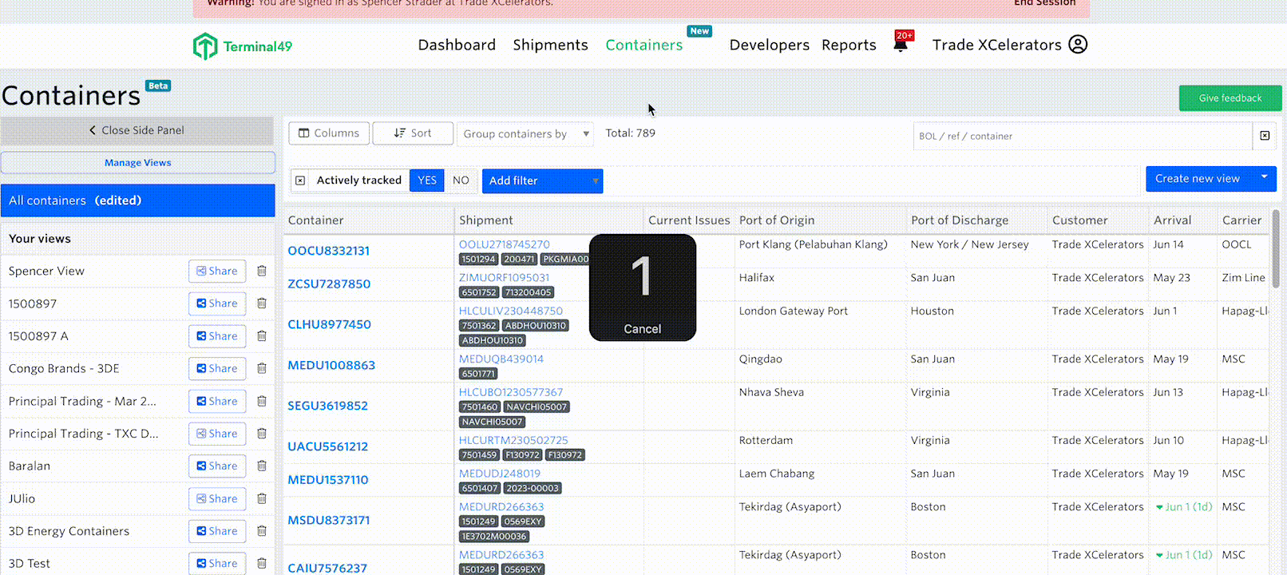Open the Create new view dropdown arrow
Screen dimensions: 1287x575
tap(1264, 178)
